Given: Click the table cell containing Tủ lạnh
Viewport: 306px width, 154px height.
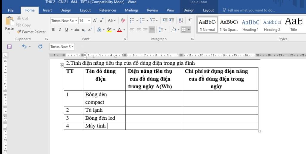Looking at the screenshot, I should [104, 110].
